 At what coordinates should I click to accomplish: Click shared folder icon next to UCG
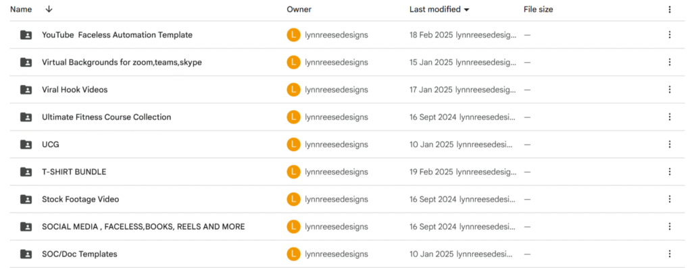coord(26,144)
